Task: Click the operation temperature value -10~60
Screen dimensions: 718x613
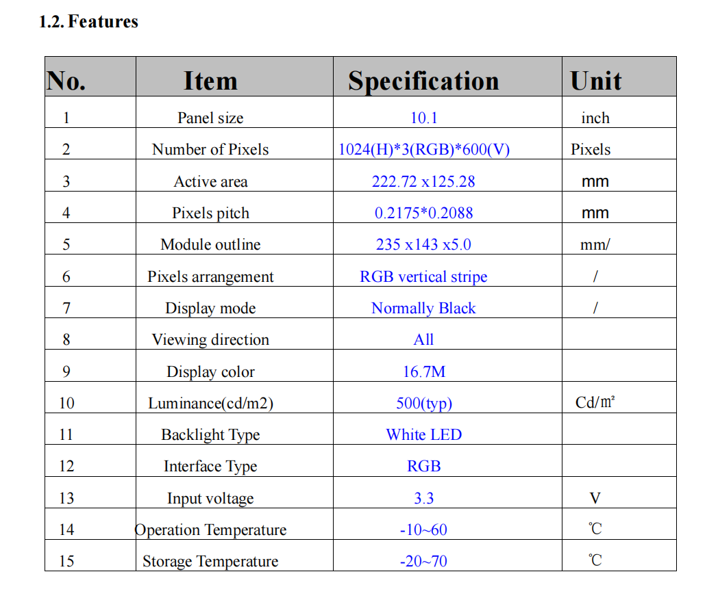Action: 423,530
